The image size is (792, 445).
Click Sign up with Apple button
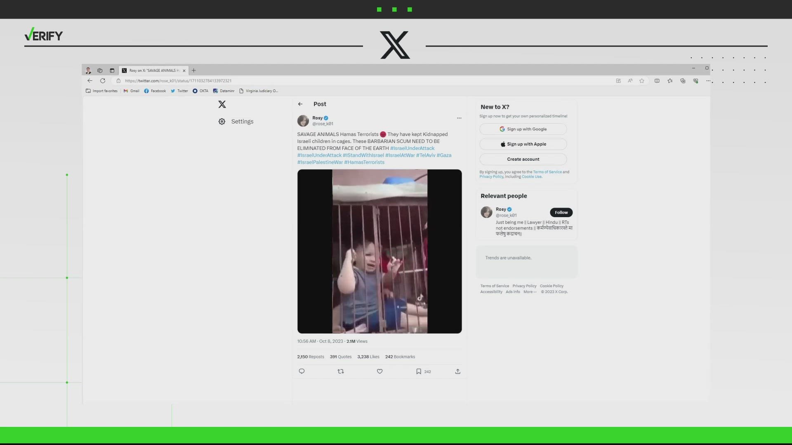pyautogui.click(x=523, y=144)
